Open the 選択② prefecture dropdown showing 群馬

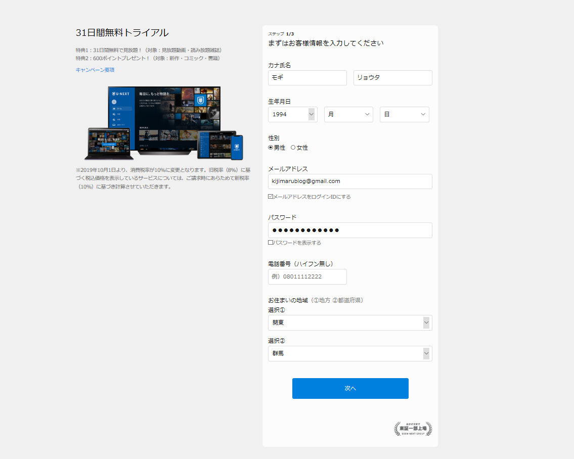click(x=350, y=353)
